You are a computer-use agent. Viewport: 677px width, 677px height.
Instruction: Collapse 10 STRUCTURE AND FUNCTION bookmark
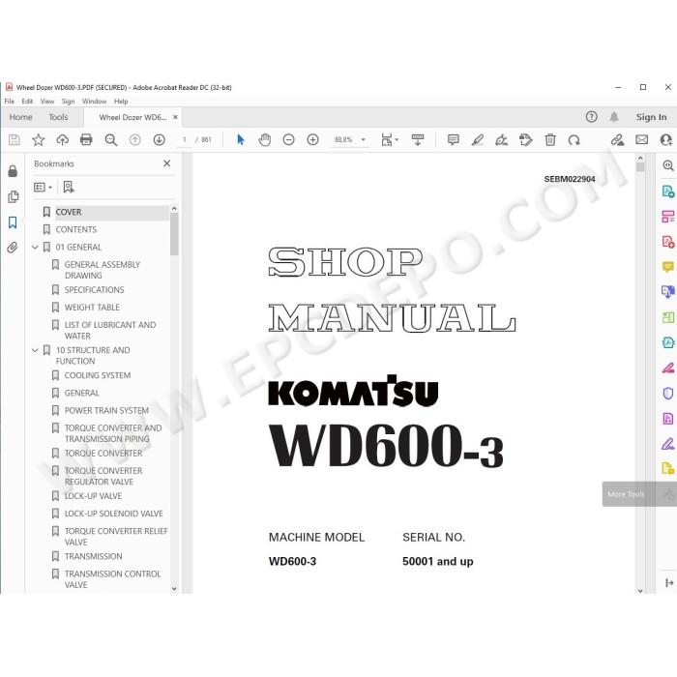tap(36, 350)
